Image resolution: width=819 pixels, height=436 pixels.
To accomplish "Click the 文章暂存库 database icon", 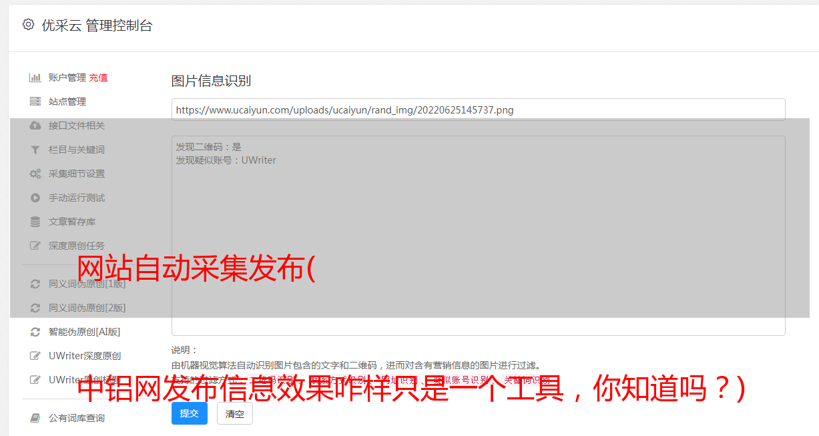I will pyautogui.click(x=35, y=222).
